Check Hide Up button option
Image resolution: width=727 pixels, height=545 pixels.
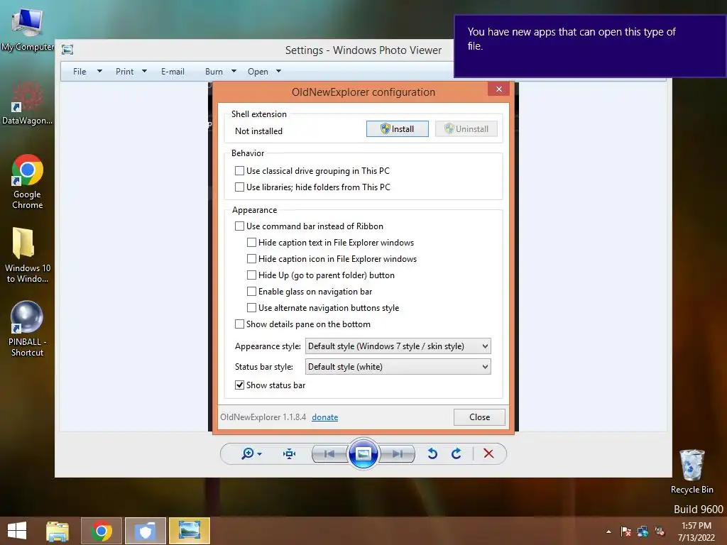[x=320, y=275]
